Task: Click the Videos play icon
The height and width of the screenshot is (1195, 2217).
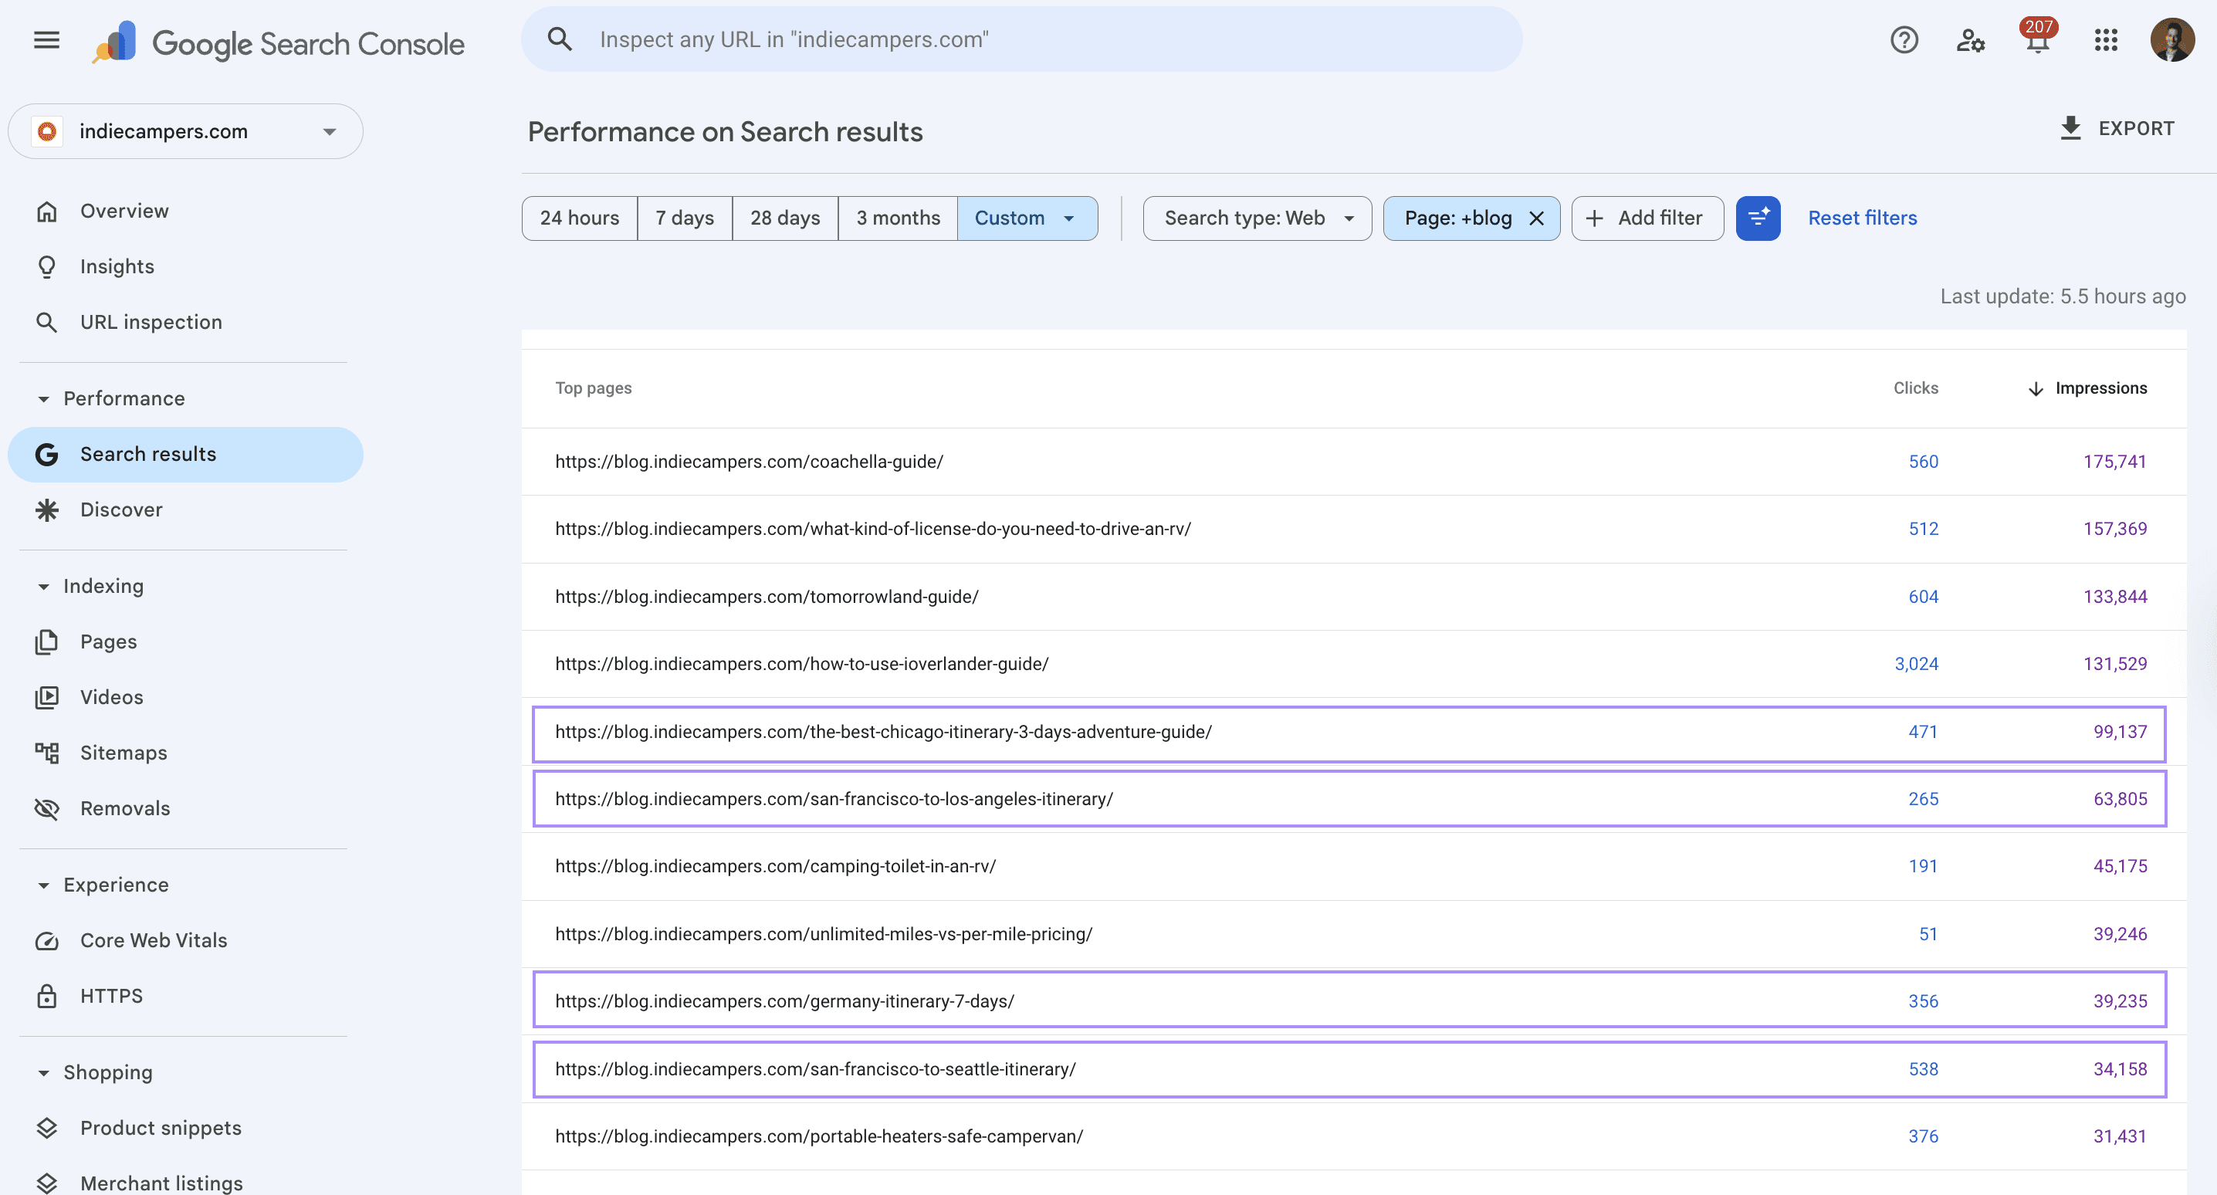Action: click(x=46, y=697)
